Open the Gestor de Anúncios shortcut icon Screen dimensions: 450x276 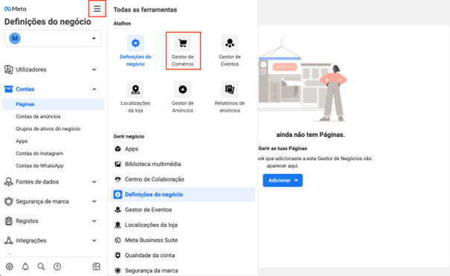click(183, 89)
